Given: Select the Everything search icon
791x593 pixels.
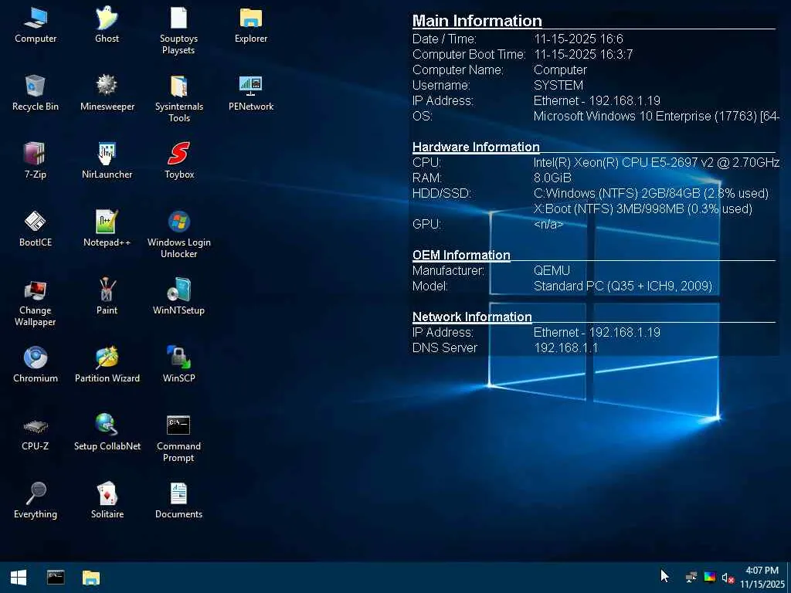Looking at the screenshot, I should pyautogui.click(x=36, y=500).
